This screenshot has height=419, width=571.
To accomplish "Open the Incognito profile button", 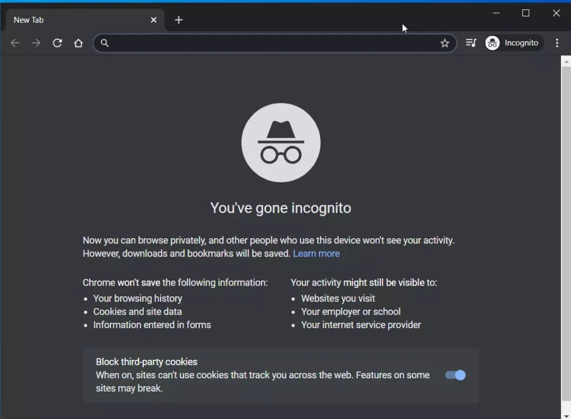I will (514, 43).
